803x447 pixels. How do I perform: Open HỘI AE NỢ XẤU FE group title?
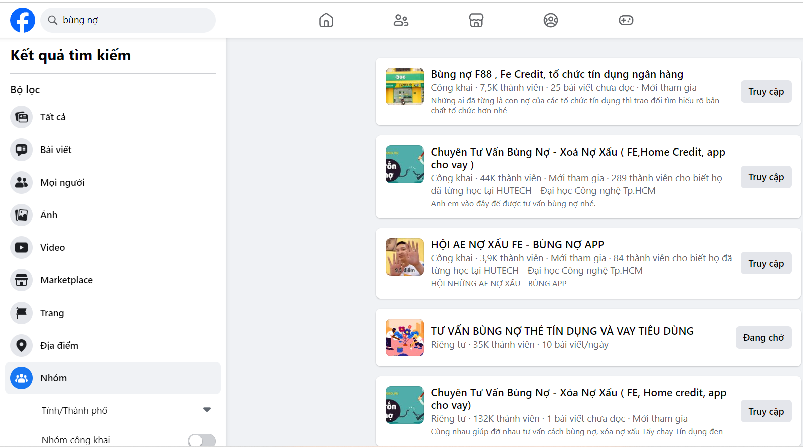click(517, 245)
